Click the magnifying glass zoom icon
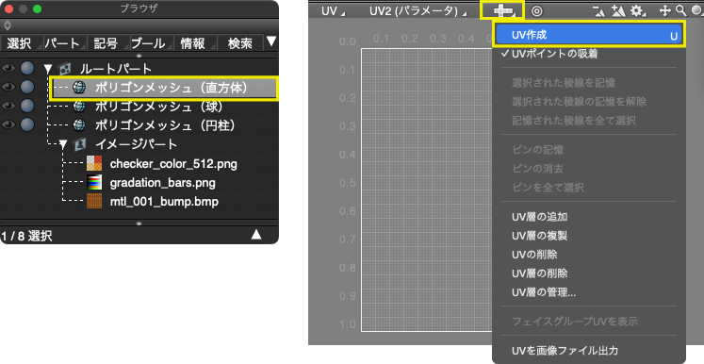This screenshot has width=704, height=364. click(x=681, y=10)
